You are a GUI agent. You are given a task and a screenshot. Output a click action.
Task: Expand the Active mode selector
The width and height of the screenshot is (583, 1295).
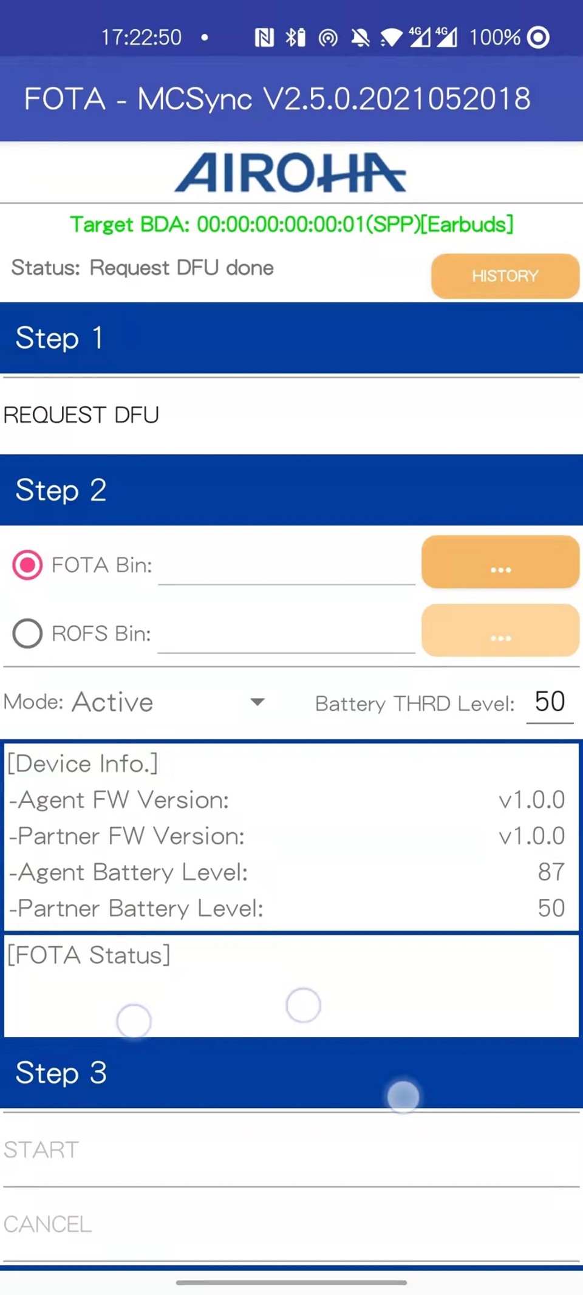(113, 702)
